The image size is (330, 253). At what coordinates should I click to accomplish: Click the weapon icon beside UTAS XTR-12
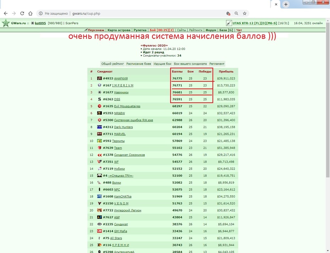229,23
